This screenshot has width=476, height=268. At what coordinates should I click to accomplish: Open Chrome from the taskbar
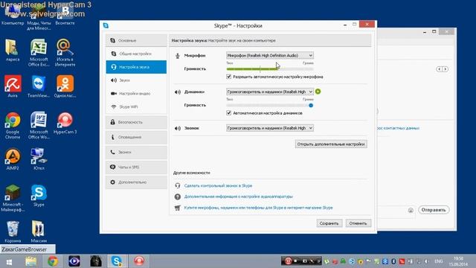click(x=53, y=261)
